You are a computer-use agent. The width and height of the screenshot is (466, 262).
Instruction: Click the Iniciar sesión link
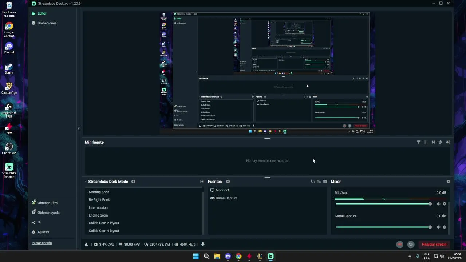point(42,243)
